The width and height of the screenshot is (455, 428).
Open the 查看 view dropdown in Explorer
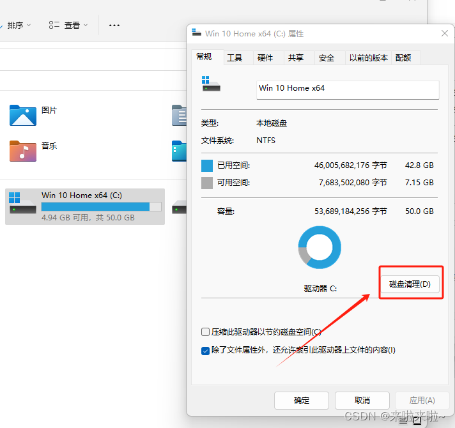(68, 25)
